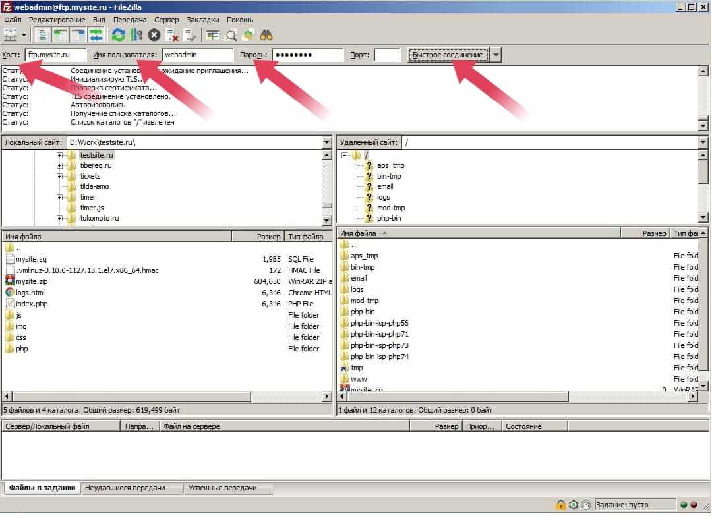Refresh the file and folder lists
Image resolution: width=712 pixels, height=516 pixels.
coord(118,35)
